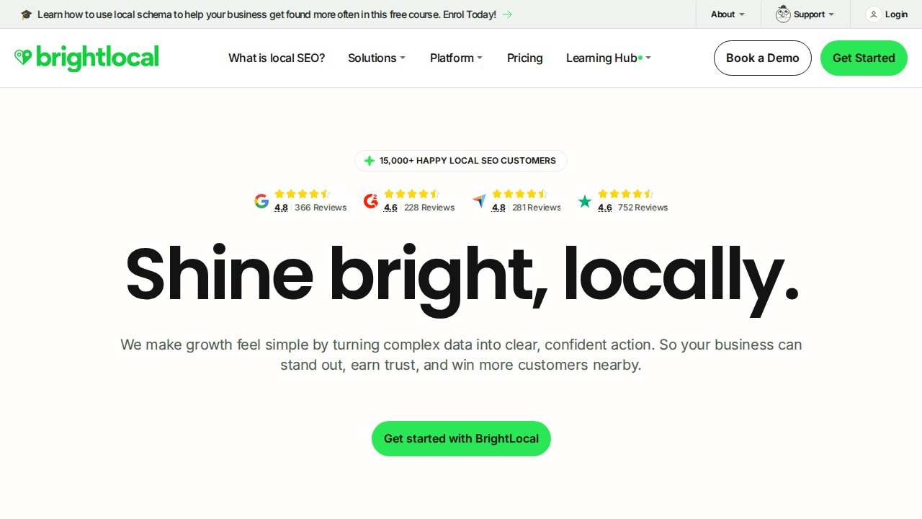The width and height of the screenshot is (922, 519).
Task: Click the star rating above 752 Reviews
Action: coord(626,194)
